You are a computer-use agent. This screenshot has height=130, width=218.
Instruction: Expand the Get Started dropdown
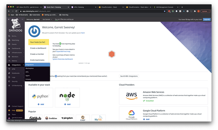click(47, 19)
